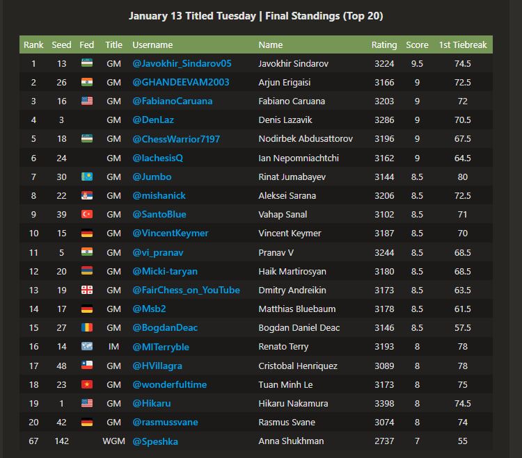The height and width of the screenshot is (458, 522).
Task: Click the Turkey flag in Vahap Sanal's row
Action: [87, 214]
